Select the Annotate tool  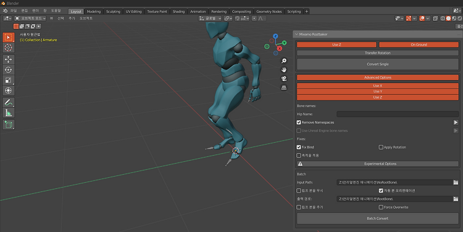[8, 102]
